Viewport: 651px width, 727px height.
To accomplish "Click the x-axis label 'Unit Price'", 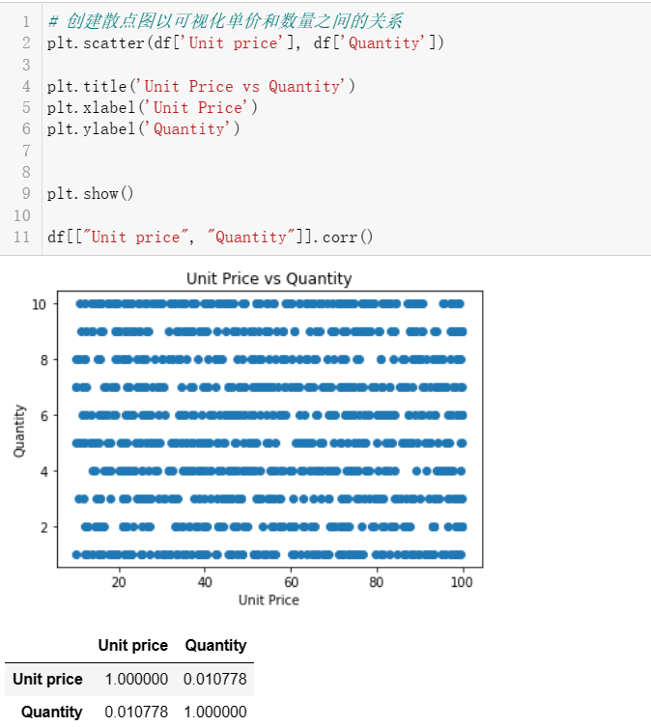I will point(269,600).
